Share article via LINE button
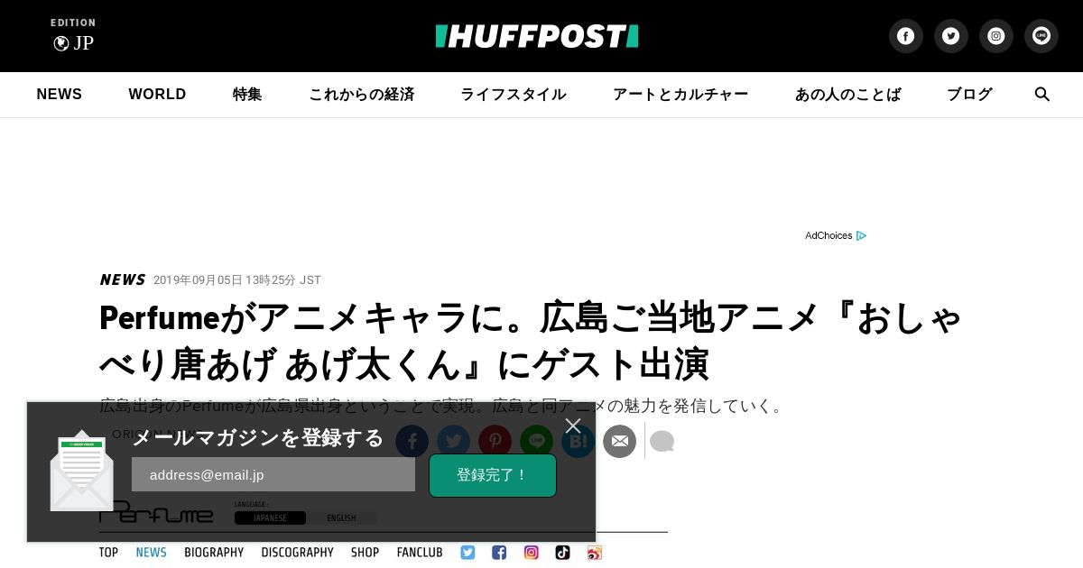1083x568 pixels. click(536, 442)
